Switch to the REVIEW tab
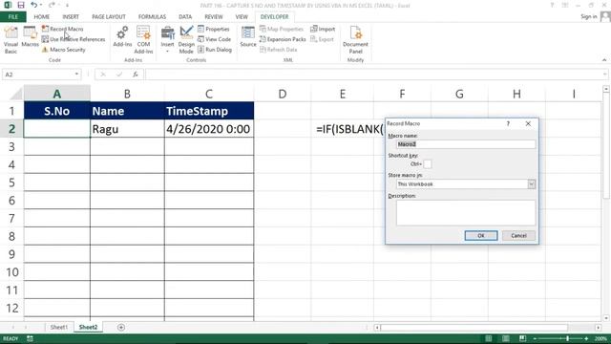 point(214,17)
